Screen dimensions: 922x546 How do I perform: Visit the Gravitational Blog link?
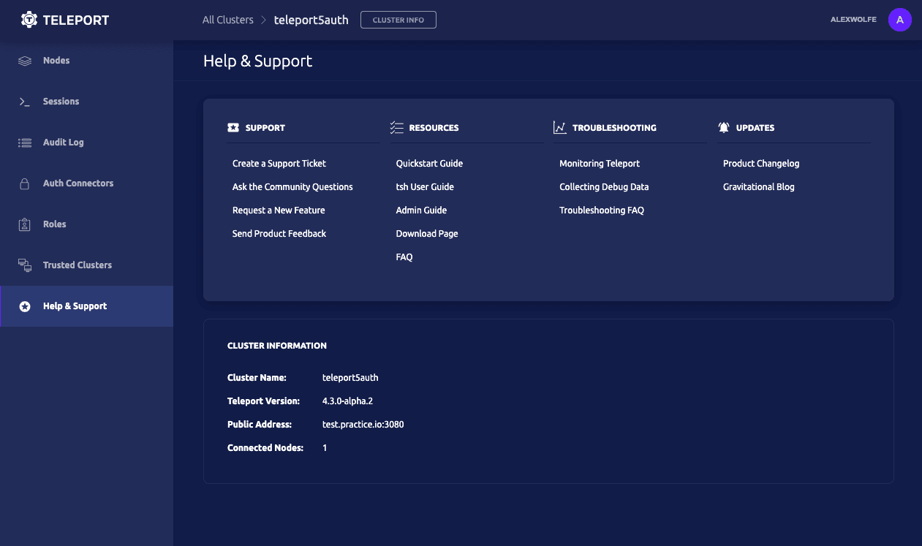758,186
